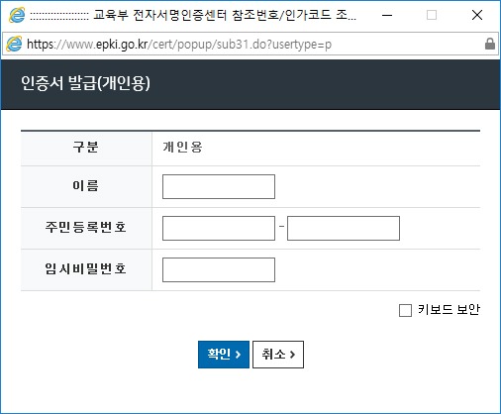Click the 구분 row label
This screenshot has width=501, height=414.
click(x=86, y=147)
